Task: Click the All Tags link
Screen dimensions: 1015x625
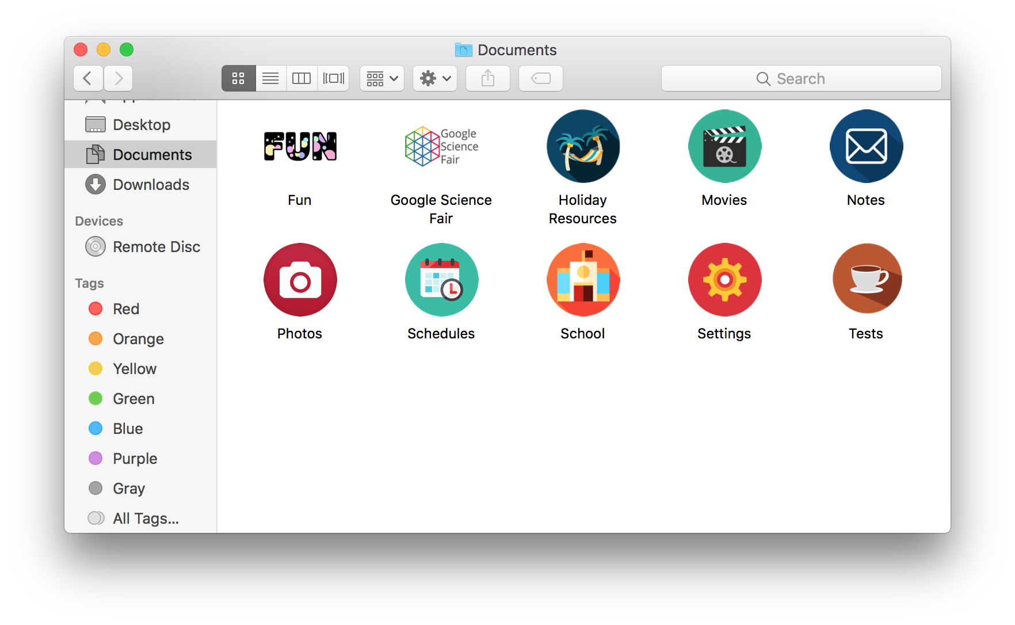Action: click(x=145, y=518)
